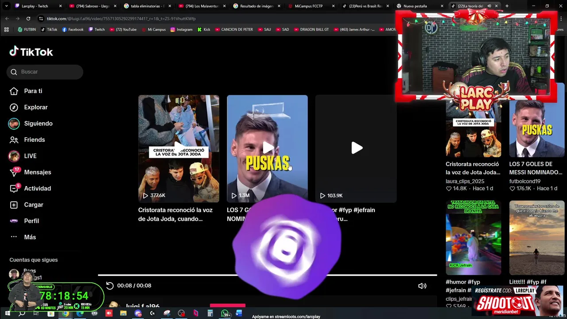Go back in browser history
Viewport: 567px width, 319px height.
point(7,19)
